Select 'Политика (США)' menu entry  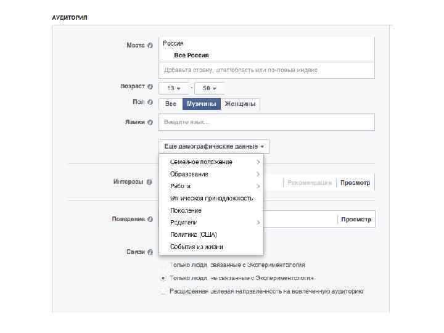pyautogui.click(x=194, y=234)
